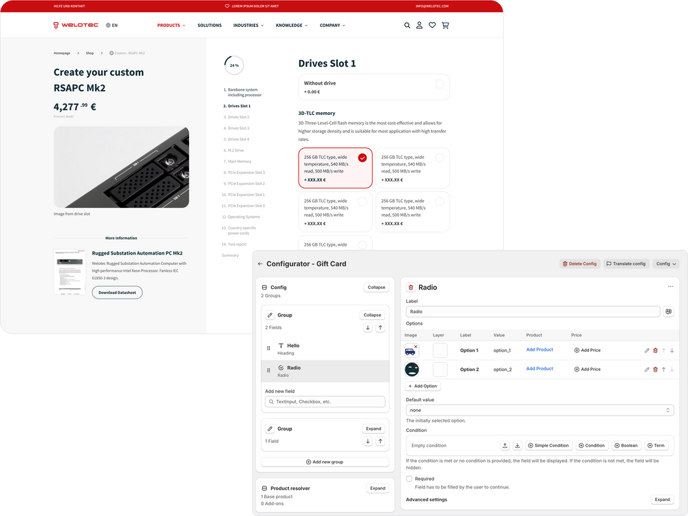Edit Option 1 with the pencil icon
688x516 pixels.
click(x=647, y=351)
